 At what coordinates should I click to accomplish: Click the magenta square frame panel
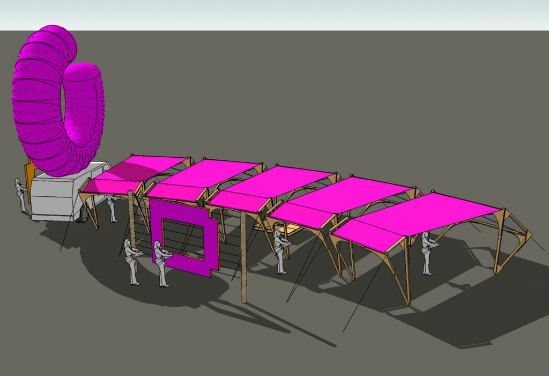click(x=186, y=235)
